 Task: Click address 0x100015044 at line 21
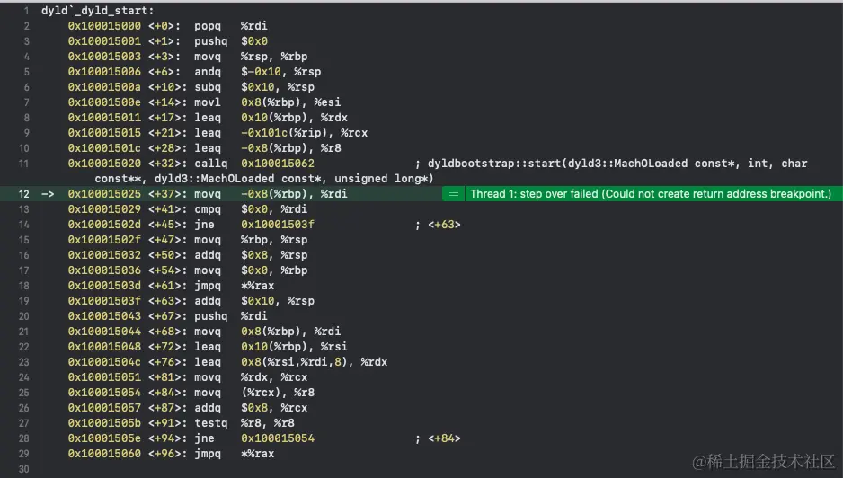tap(104, 332)
